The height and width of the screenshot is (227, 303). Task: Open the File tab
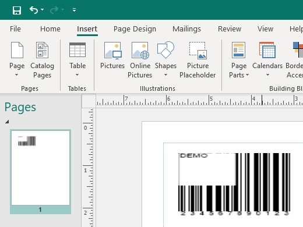point(15,29)
